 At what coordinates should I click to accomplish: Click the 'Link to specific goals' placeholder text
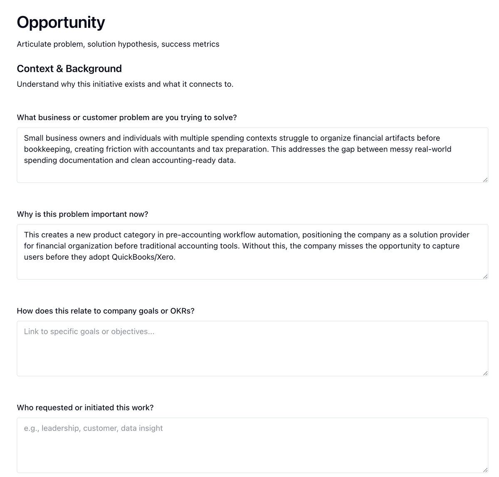pyautogui.click(x=89, y=332)
